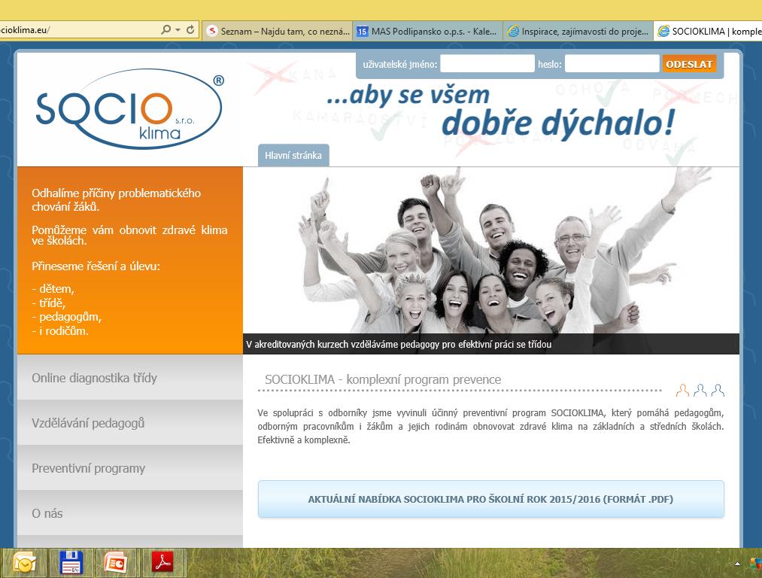Focus the heslo password field
762x578 pixels.
pos(612,64)
